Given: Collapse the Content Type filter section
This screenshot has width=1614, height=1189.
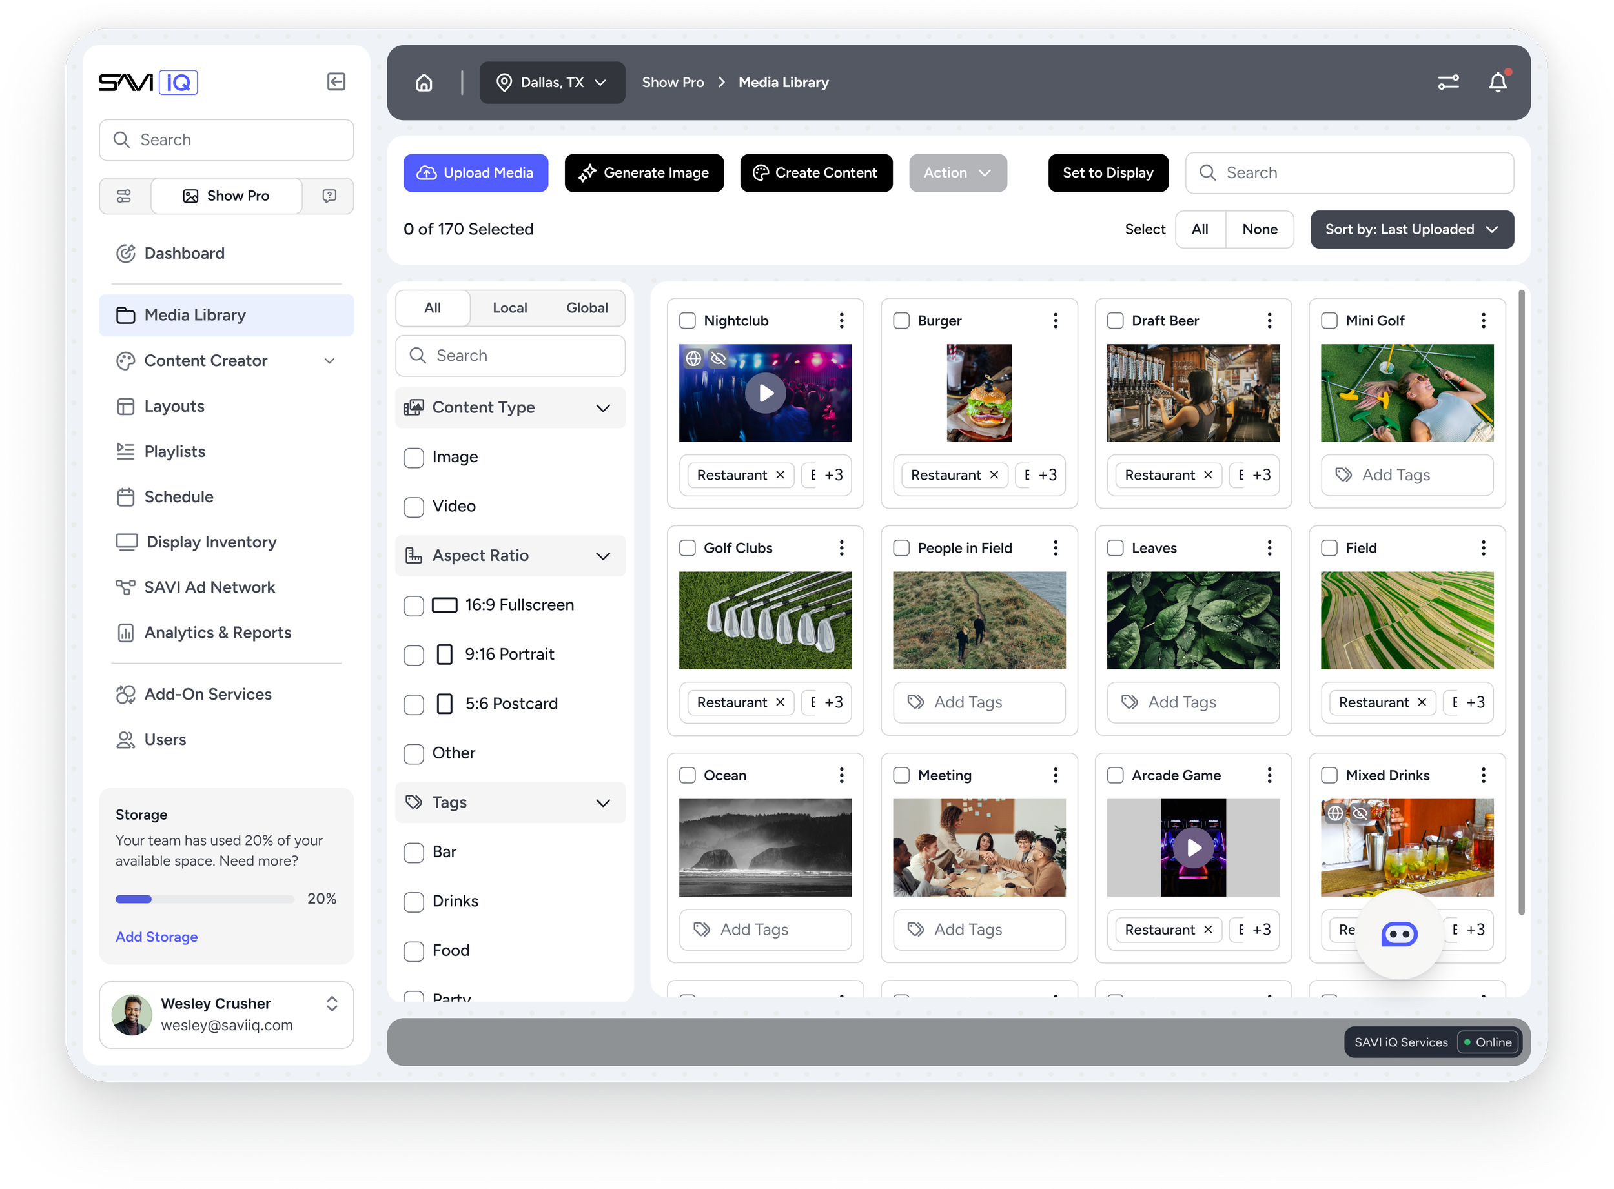Looking at the screenshot, I should coord(603,407).
